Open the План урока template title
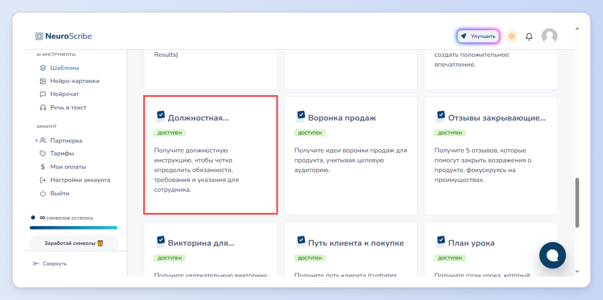Viewport: 603px width, 300px height. (471, 243)
